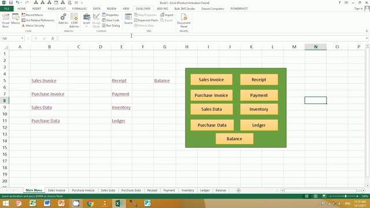
Task: Select row 8 header
Action: [x=5, y=101]
